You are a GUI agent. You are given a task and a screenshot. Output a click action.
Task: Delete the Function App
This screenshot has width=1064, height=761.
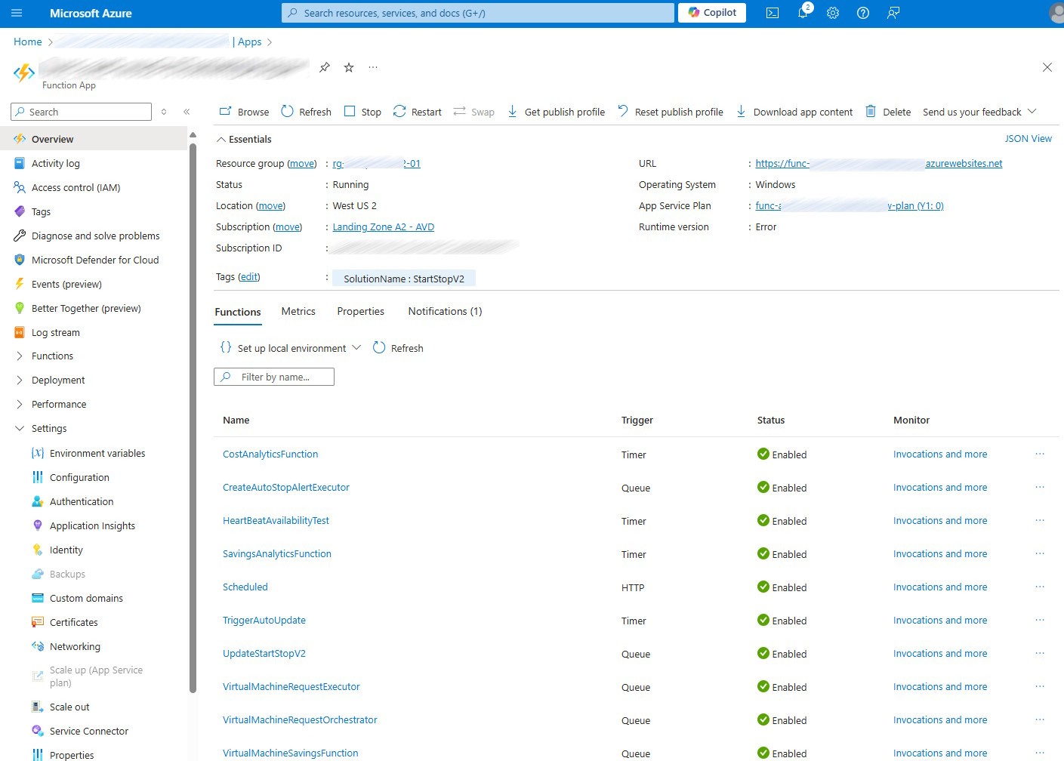[x=888, y=112]
